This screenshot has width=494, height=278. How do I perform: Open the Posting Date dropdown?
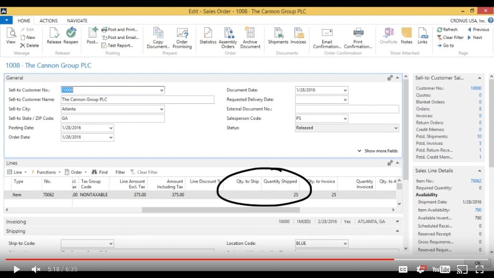point(111,128)
